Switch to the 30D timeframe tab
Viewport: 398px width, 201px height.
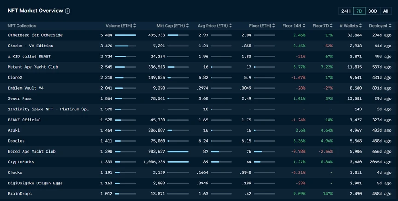(x=372, y=11)
